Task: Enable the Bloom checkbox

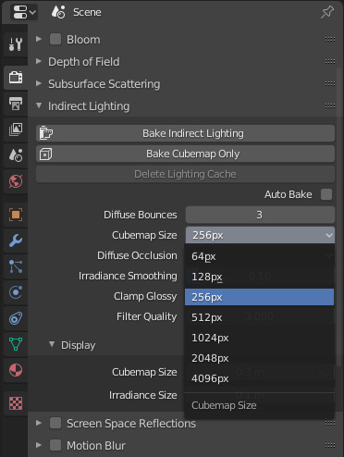Action: [x=55, y=39]
